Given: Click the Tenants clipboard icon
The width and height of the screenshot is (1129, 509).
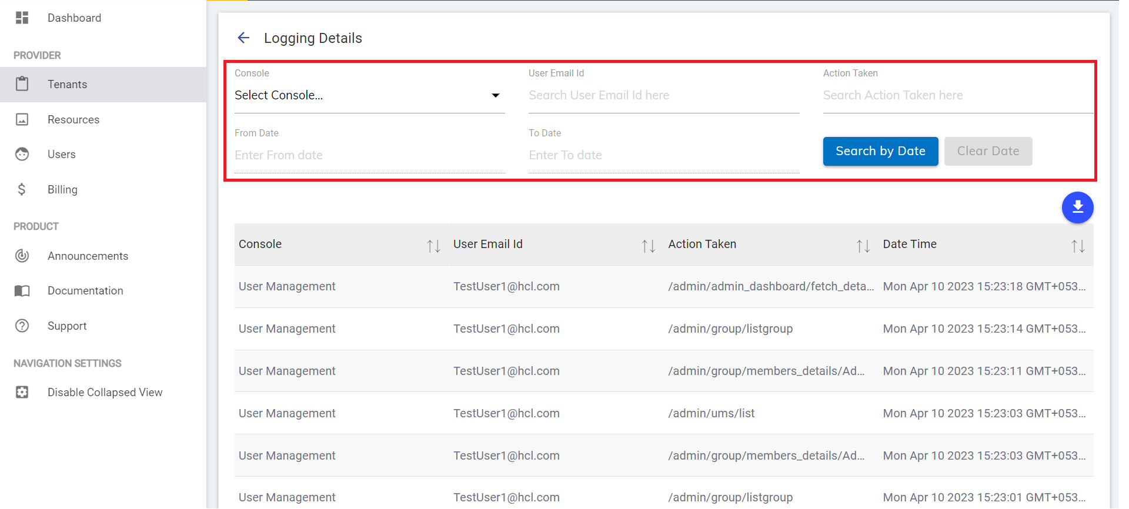Looking at the screenshot, I should click(x=22, y=84).
